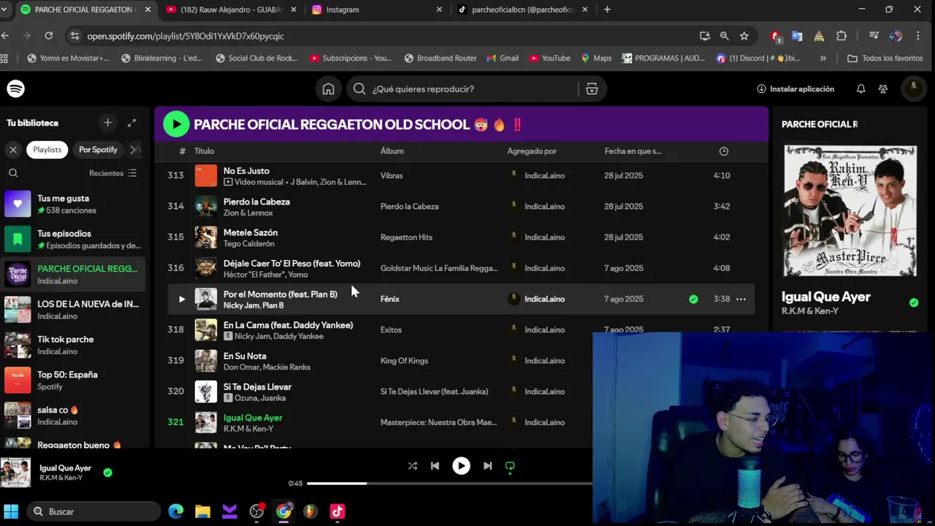Click now playing thumbnail in bottom bar

15,473
